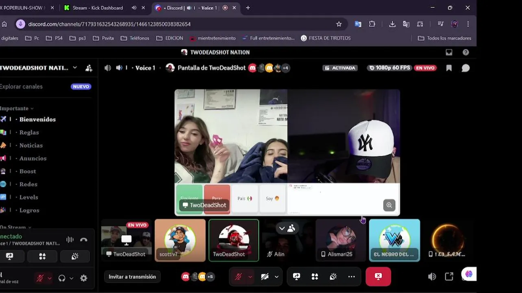Open the server invite people icon
Image resolution: width=522 pixels, height=293 pixels.
click(89, 68)
